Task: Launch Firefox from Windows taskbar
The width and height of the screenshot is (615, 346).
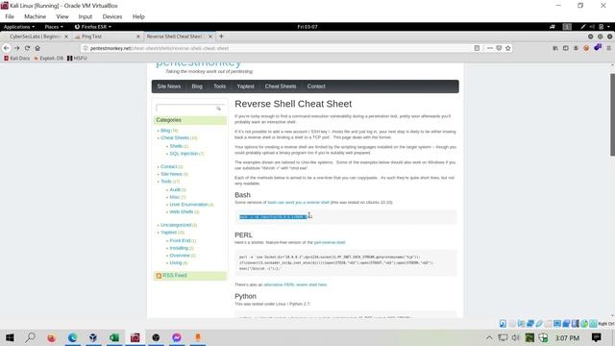Action: click(51, 337)
